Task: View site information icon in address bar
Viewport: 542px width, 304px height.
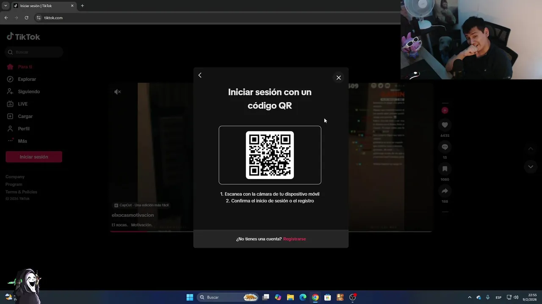Action: 39,18
